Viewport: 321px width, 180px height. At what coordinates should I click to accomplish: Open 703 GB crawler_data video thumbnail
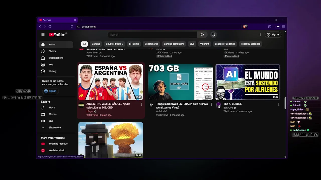(181, 82)
